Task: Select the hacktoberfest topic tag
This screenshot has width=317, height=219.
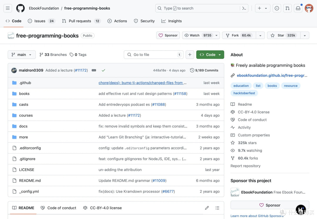Action: coord(244,93)
